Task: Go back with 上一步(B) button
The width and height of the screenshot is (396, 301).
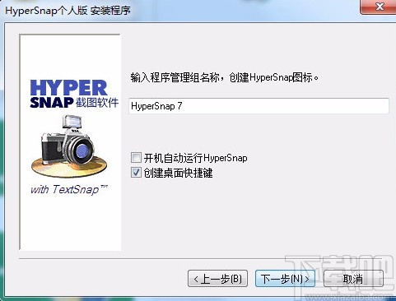Action: coord(217,279)
